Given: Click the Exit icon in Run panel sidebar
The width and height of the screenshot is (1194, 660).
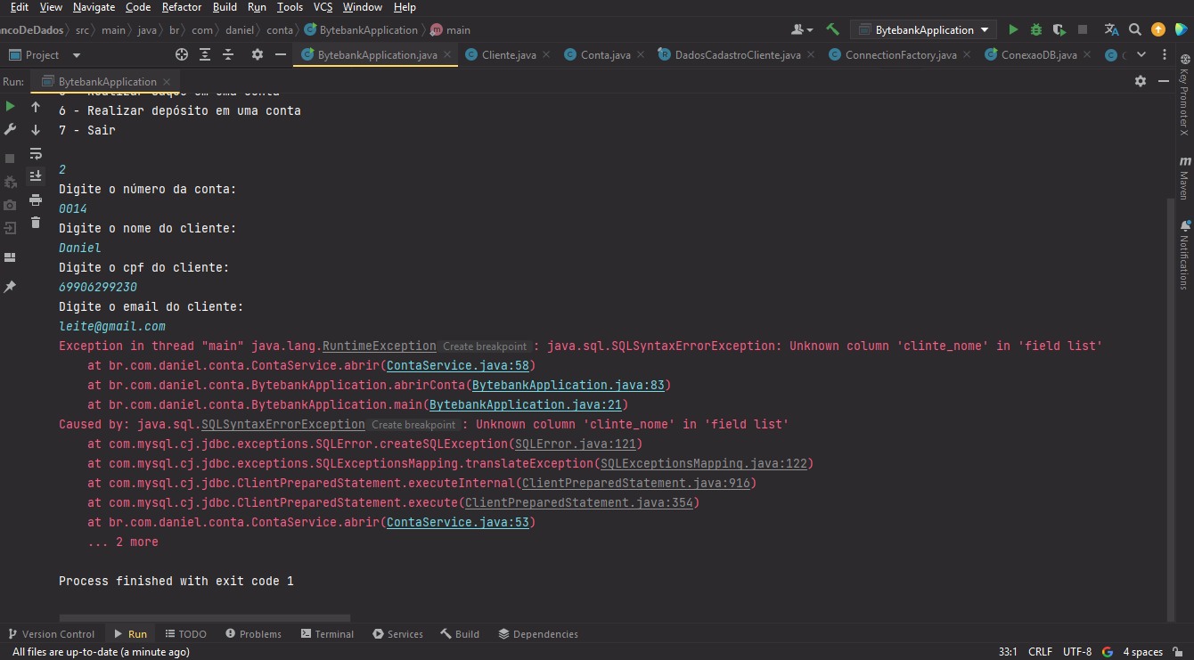Looking at the screenshot, I should (10, 228).
